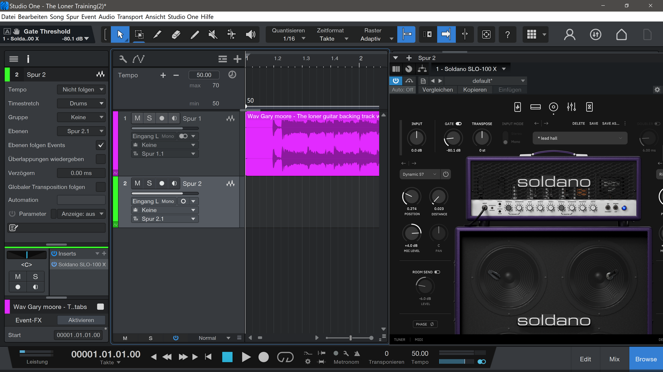Open Tempo Nicht folgen dropdown
Image resolution: width=663 pixels, height=372 pixels.
81,90
